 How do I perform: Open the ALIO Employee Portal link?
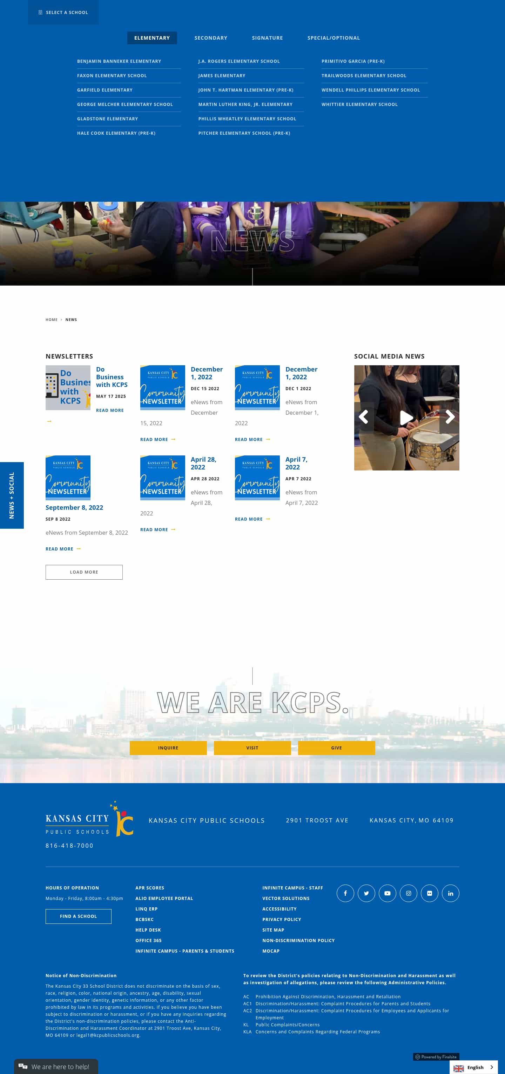164,899
